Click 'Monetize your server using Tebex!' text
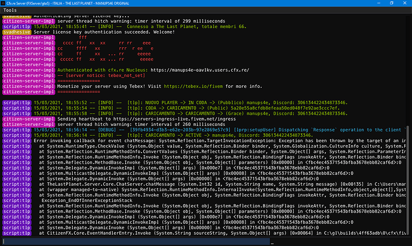 (x=101, y=87)
